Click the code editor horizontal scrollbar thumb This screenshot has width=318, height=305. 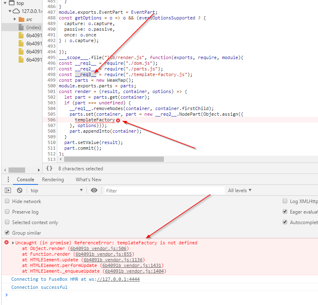pyautogui.click(x=114, y=159)
